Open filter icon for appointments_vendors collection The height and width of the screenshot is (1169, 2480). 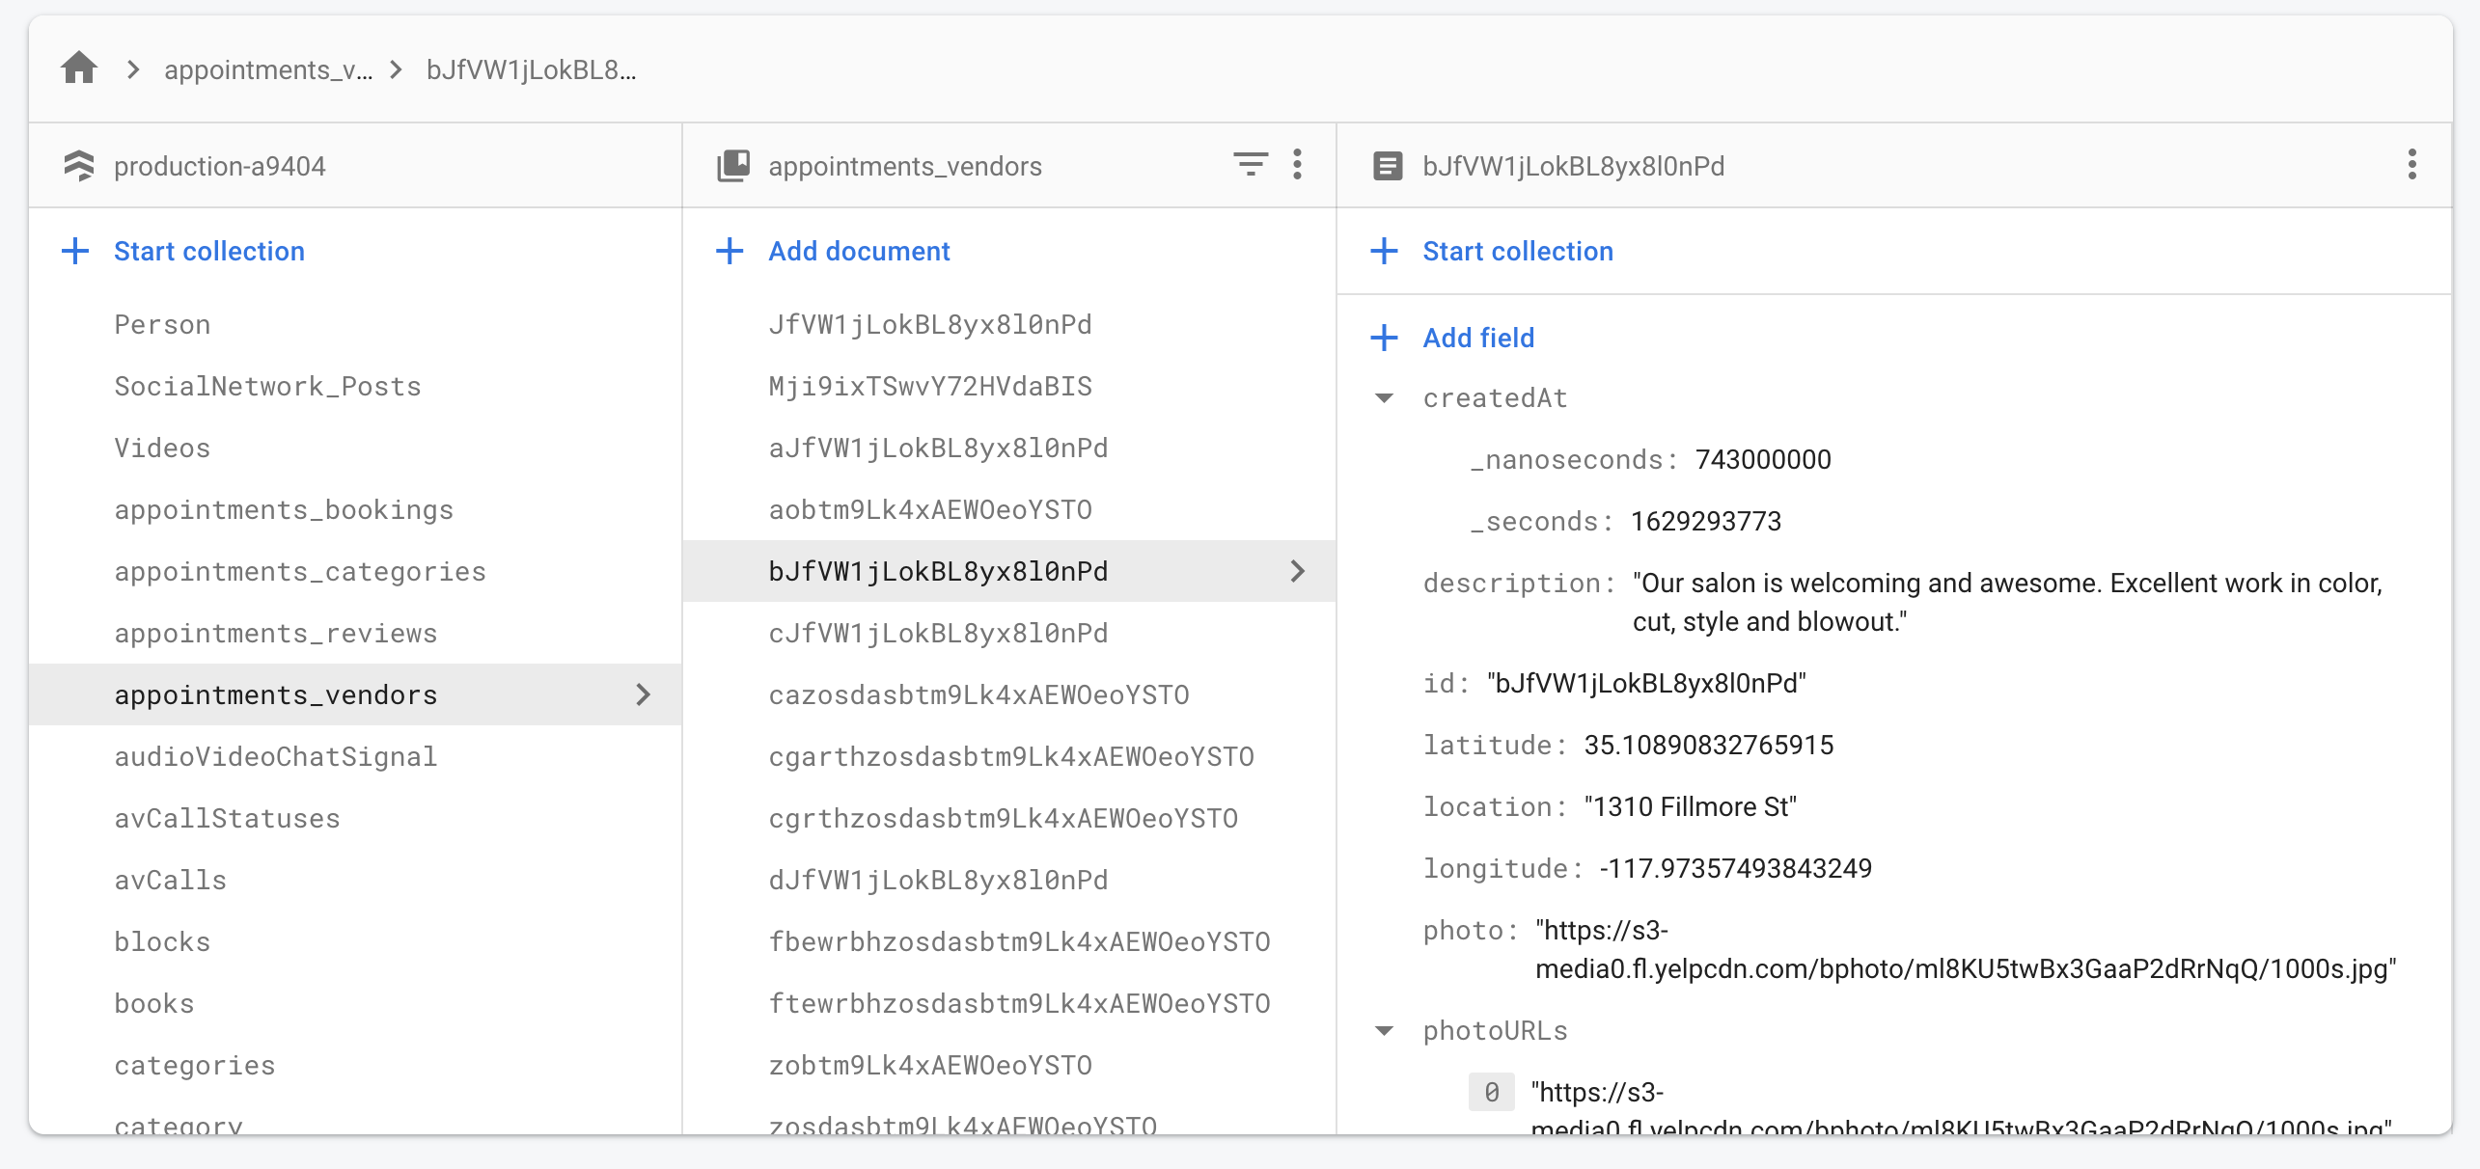coord(1250,165)
